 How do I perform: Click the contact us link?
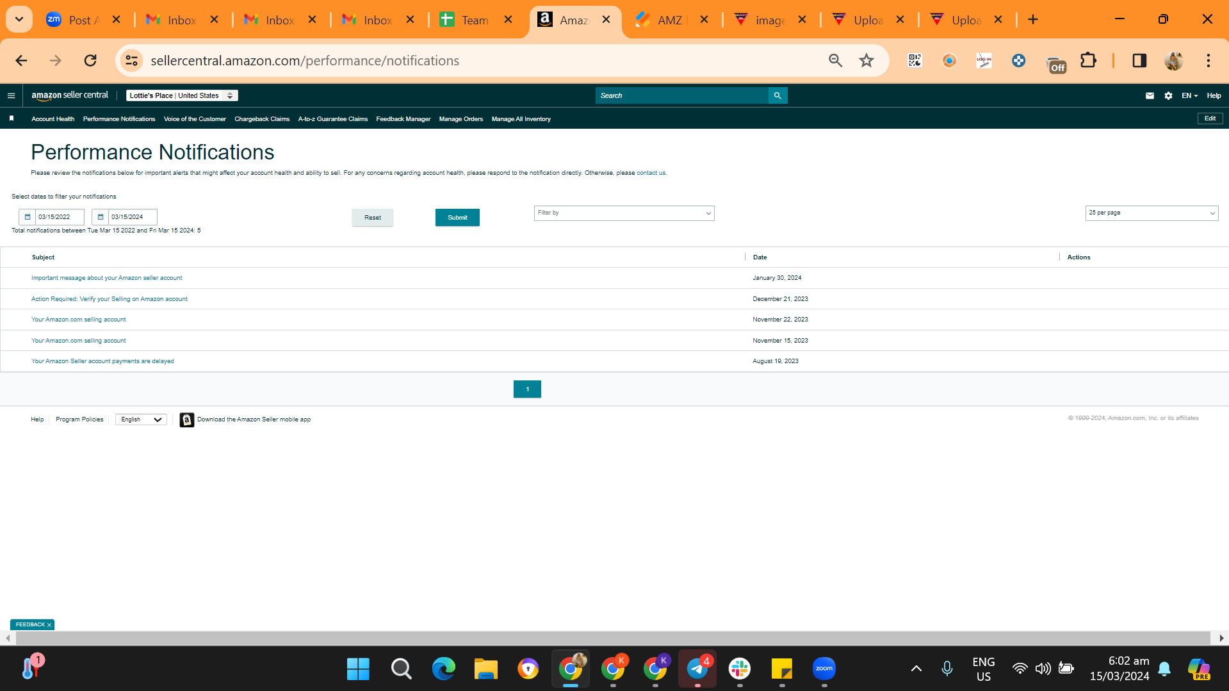click(651, 173)
